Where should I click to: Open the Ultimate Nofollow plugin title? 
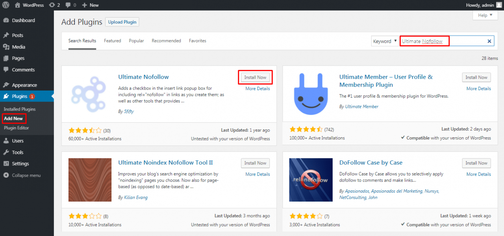(x=143, y=77)
